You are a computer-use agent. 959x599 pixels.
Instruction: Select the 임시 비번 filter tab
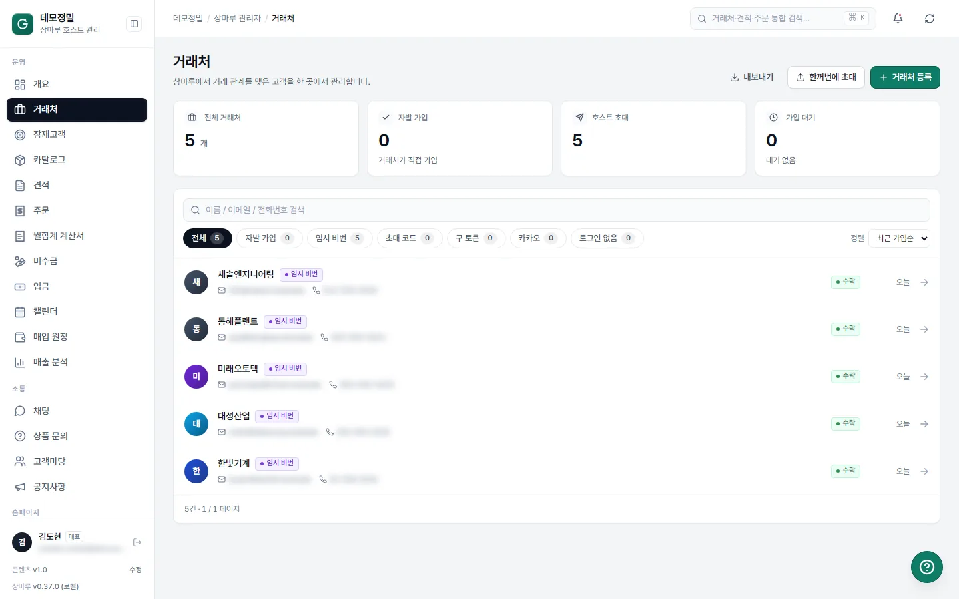(340, 238)
